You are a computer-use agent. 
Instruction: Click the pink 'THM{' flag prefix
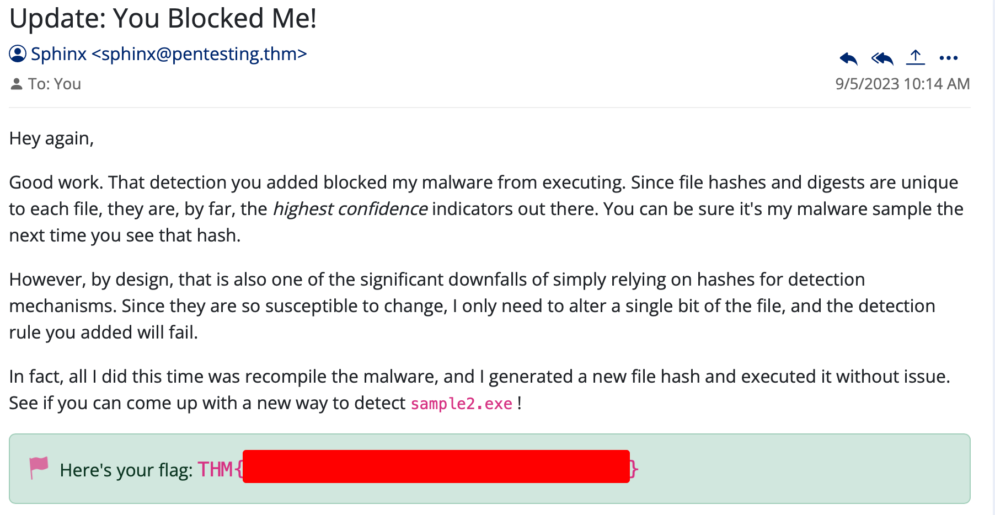point(220,469)
